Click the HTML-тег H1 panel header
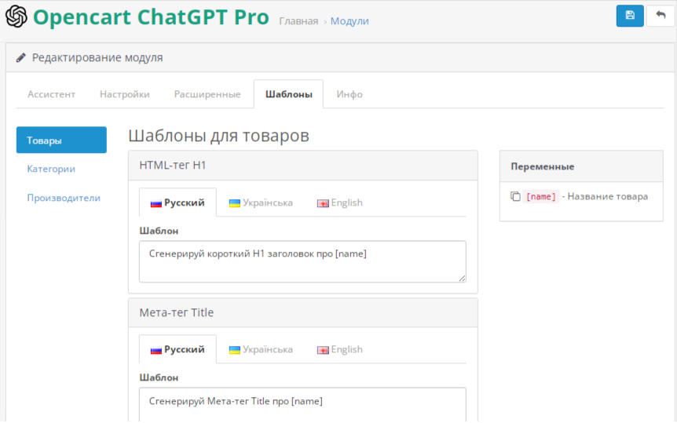 click(x=302, y=166)
